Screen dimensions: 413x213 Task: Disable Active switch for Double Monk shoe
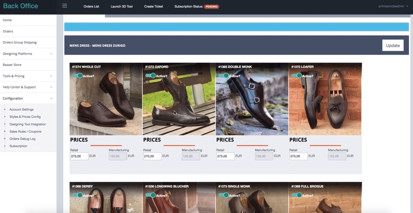click(x=223, y=76)
